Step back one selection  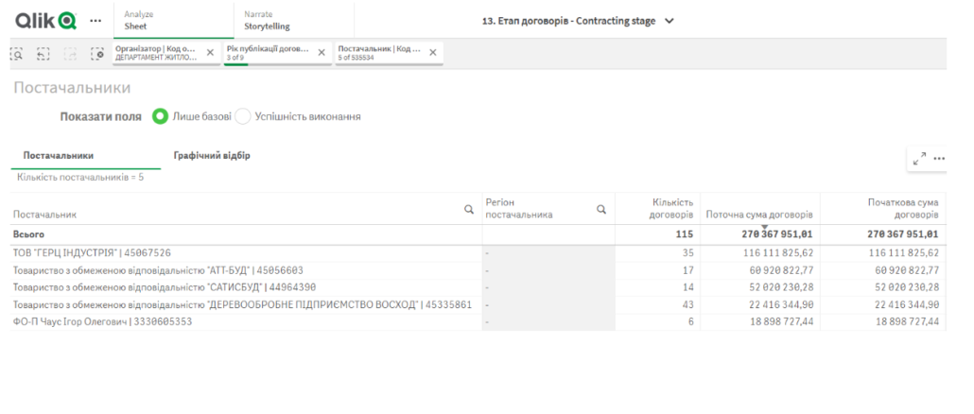pyautogui.click(x=43, y=54)
